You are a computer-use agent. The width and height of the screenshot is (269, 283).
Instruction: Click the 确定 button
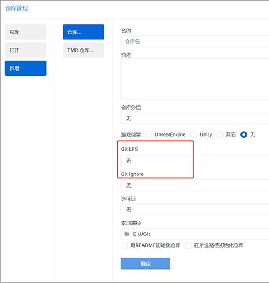(x=146, y=263)
